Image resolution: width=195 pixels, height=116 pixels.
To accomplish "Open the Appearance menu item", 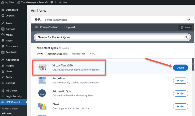I will pyautogui.click(x=12, y=60).
